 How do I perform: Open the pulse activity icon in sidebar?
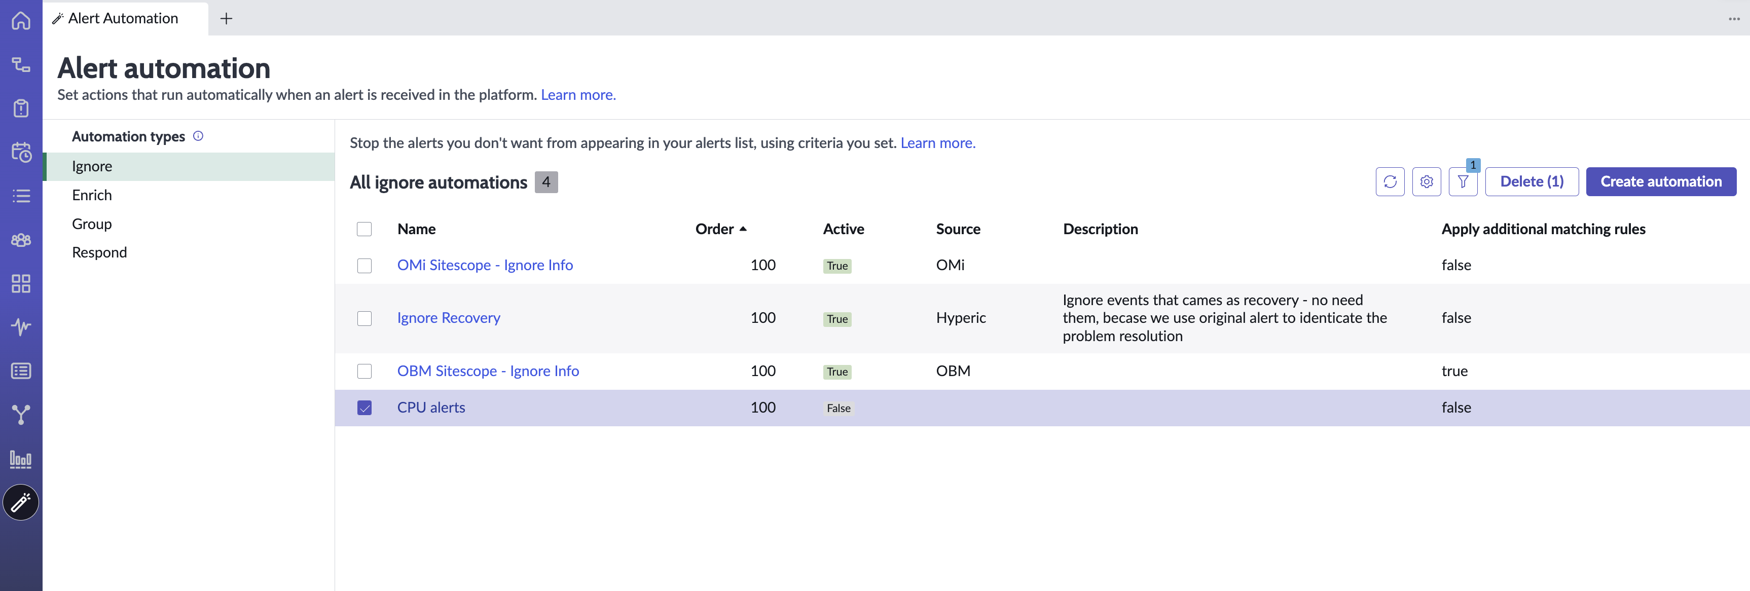tap(21, 327)
